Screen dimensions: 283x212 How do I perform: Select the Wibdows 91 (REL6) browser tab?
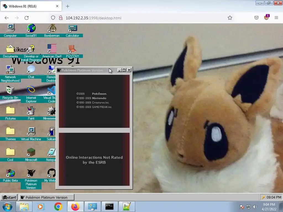pyautogui.click(x=31, y=6)
